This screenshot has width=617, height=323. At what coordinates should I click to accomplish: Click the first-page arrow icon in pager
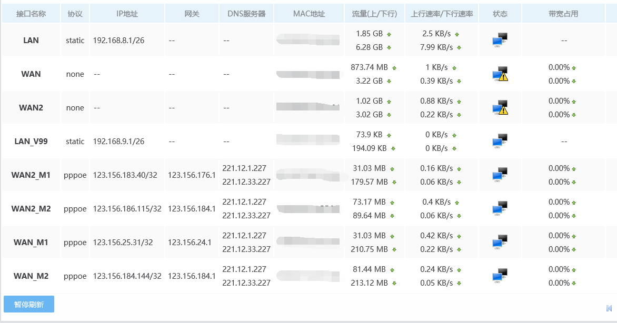coord(609,308)
